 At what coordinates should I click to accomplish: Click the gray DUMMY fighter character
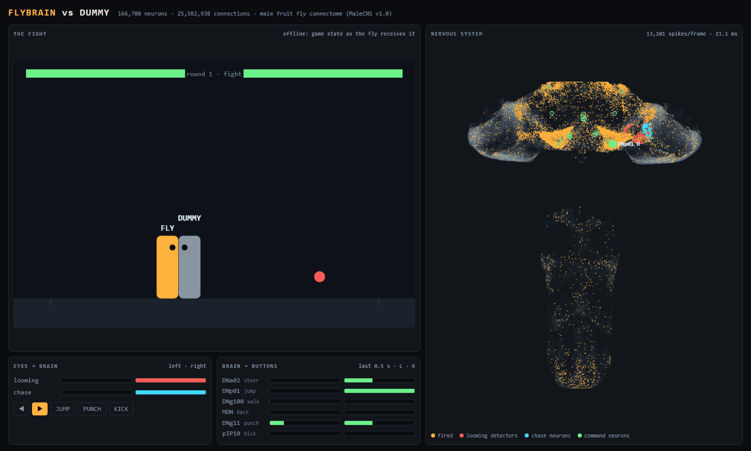click(x=190, y=267)
